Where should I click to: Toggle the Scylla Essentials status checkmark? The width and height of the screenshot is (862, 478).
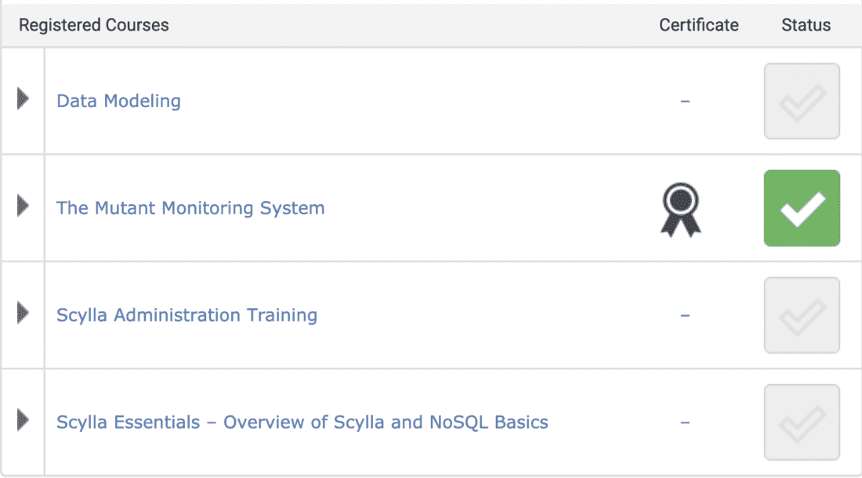click(x=802, y=422)
